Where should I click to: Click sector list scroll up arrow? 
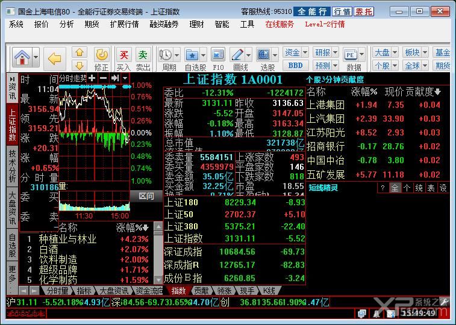[x=158, y=226]
